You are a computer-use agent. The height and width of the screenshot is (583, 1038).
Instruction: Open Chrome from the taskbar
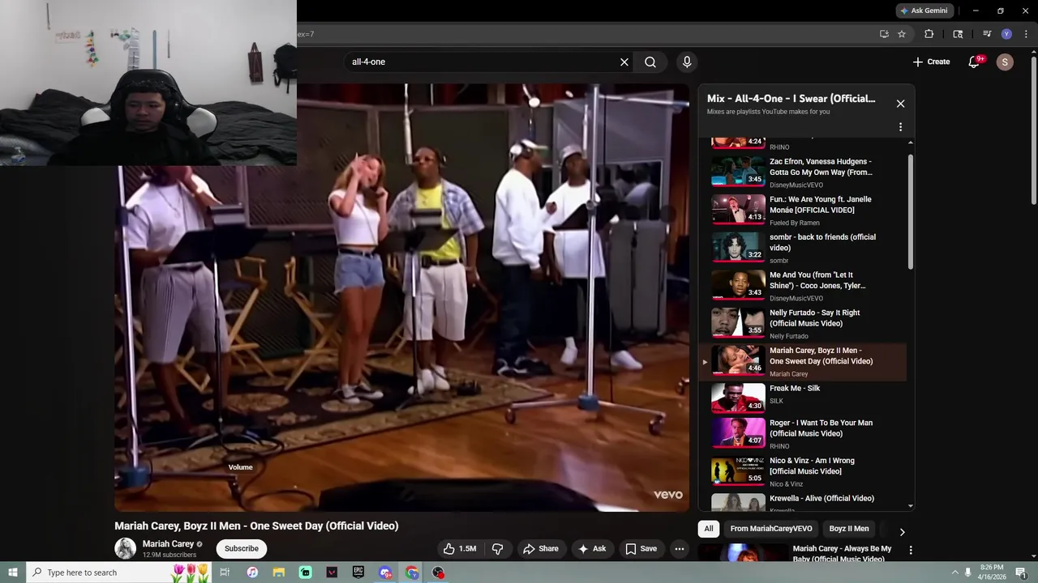coord(412,572)
